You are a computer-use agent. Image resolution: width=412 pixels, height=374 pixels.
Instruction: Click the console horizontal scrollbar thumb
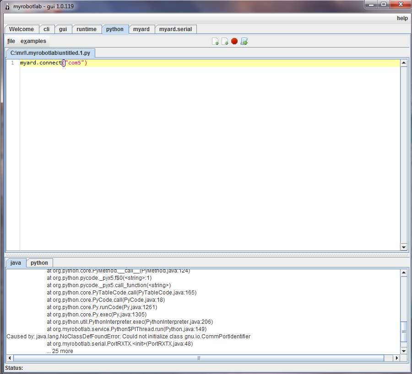(199, 358)
